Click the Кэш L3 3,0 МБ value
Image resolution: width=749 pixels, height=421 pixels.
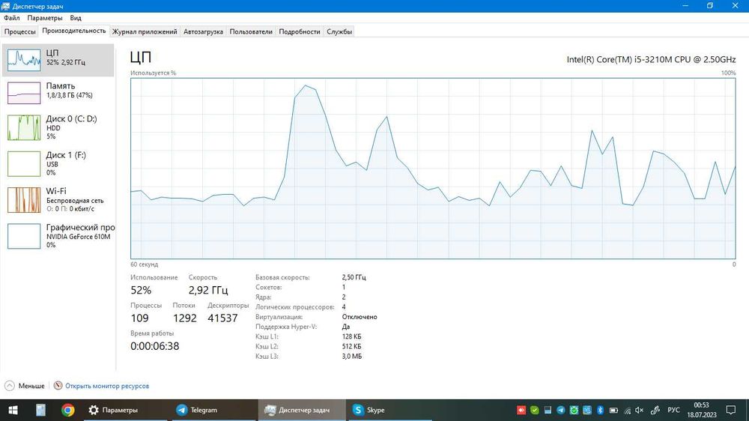click(352, 357)
